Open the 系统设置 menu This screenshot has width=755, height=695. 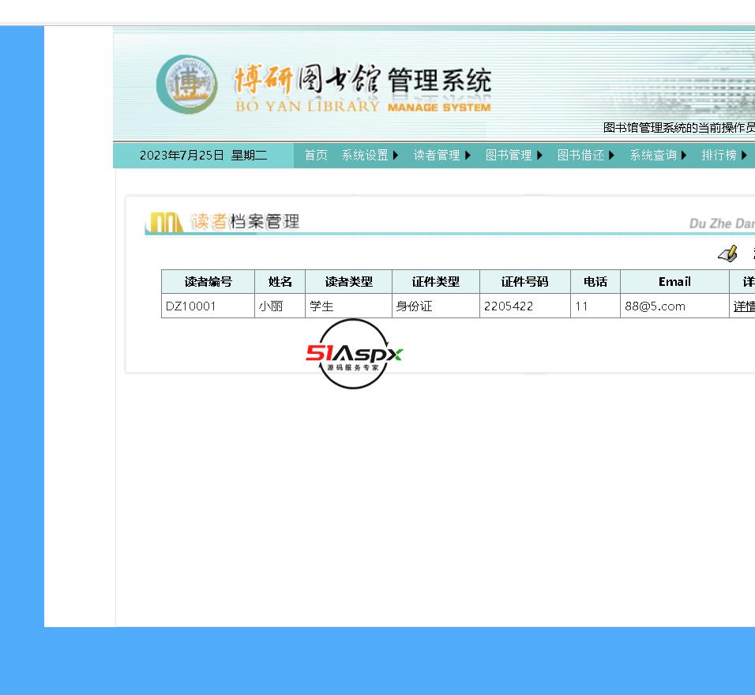tap(365, 155)
